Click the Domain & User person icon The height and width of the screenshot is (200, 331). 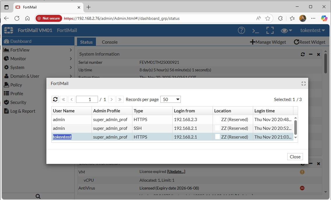coord(6,76)
